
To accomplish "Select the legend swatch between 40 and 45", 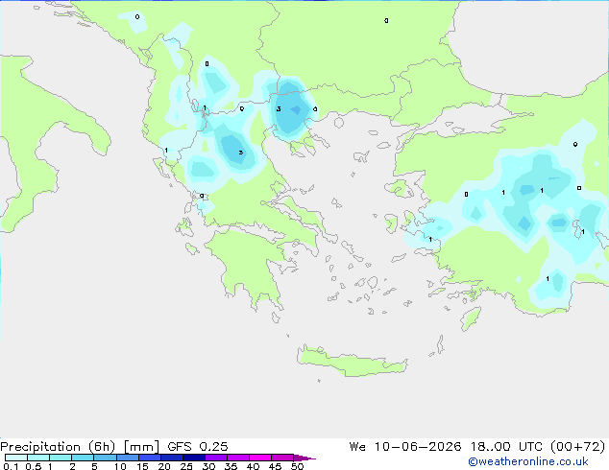I will pyautogui.click(x=260, y=458).
